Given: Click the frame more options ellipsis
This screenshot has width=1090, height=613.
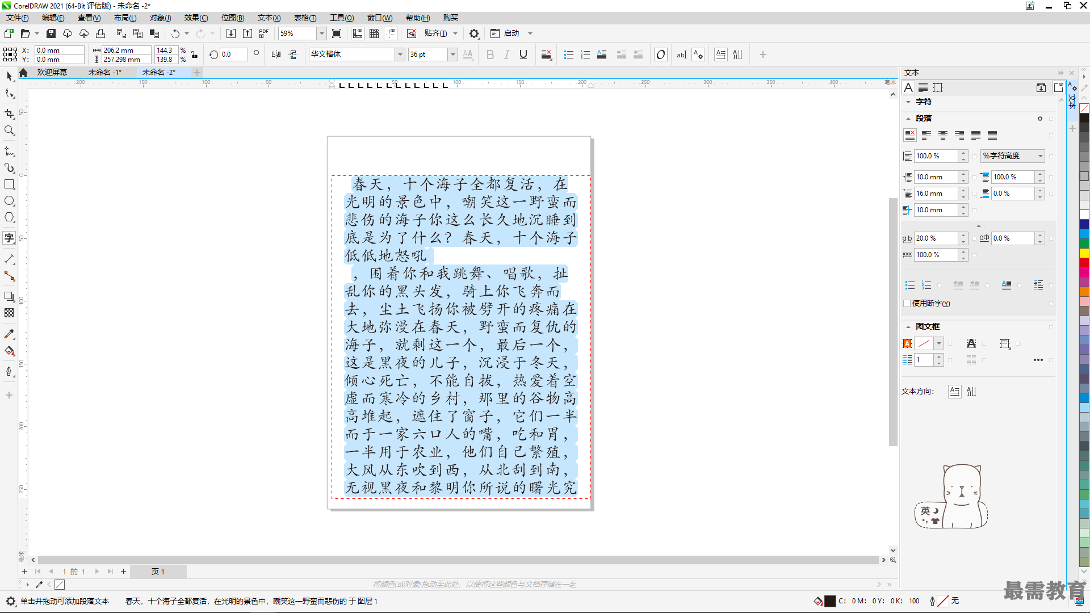Looking at the screenshot, I should click(x=1038, y=360).
